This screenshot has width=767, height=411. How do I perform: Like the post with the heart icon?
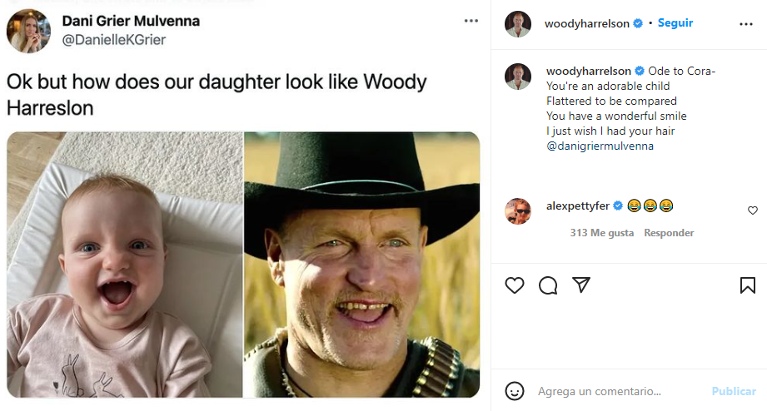click(x=515, y=285)
